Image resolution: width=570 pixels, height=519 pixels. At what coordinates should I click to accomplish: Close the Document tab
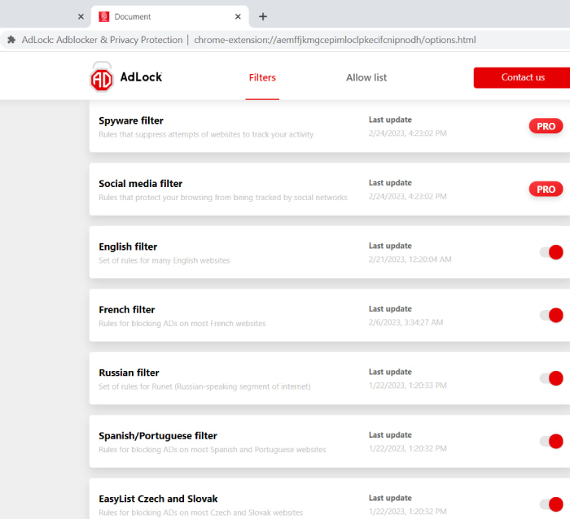click(238, 17)
